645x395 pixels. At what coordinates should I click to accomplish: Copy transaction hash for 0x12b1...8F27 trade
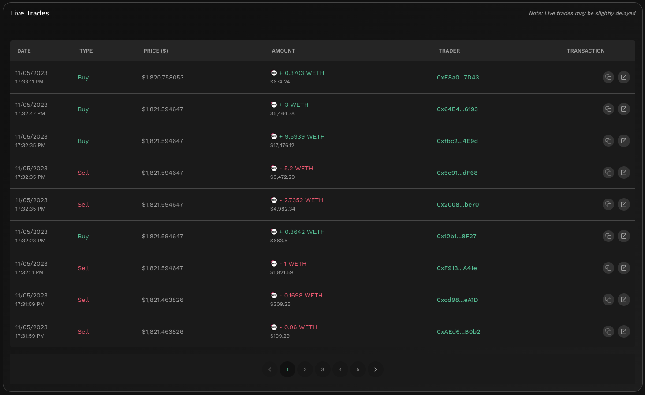608,236
